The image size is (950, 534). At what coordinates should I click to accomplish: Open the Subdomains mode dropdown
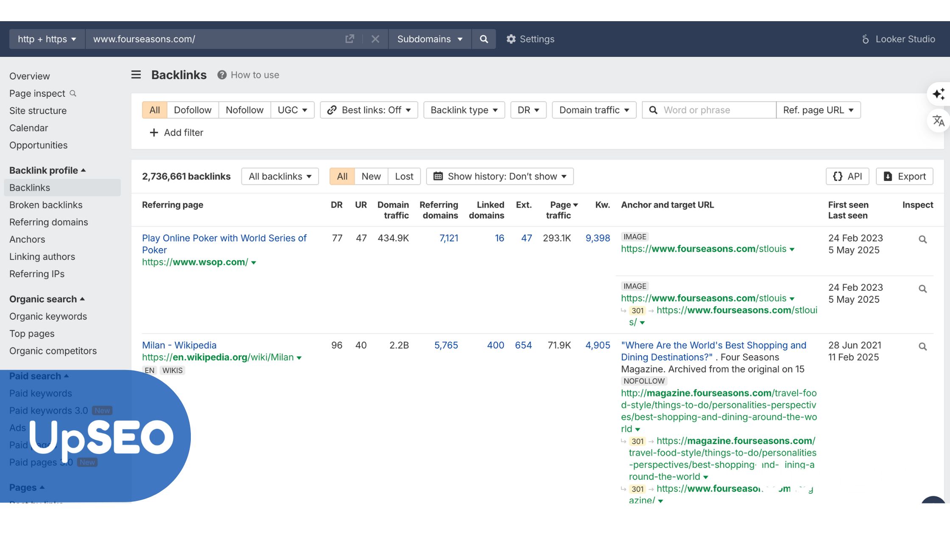[430, 39]
